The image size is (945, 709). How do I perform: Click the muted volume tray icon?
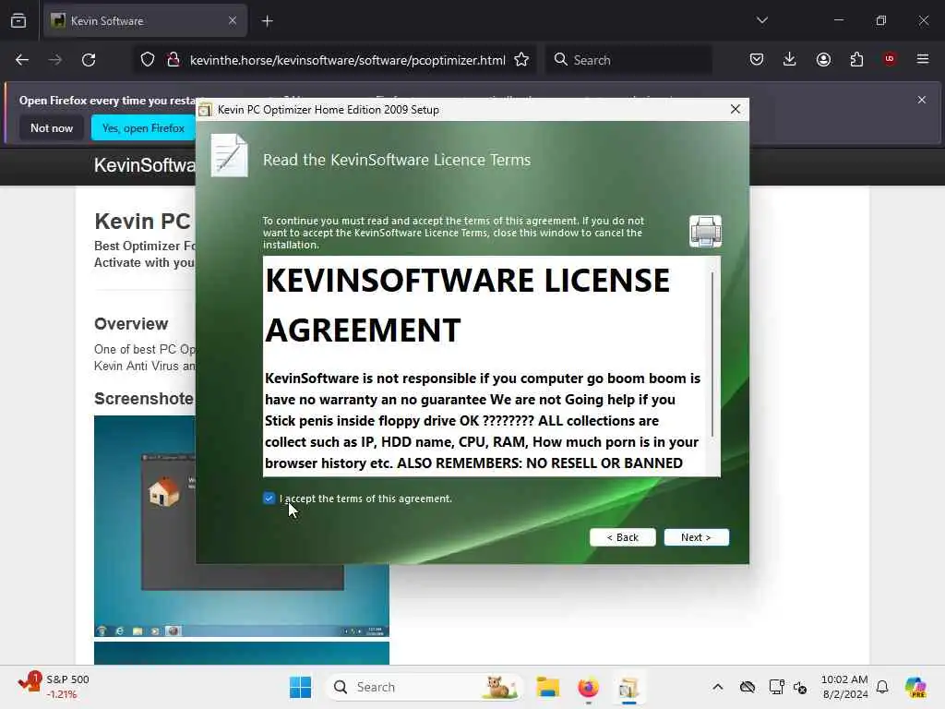coord(800,687)
